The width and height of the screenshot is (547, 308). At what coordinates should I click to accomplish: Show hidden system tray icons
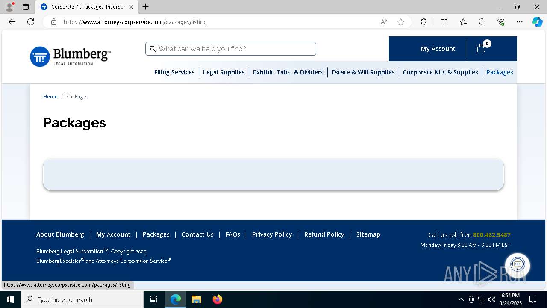461,299
